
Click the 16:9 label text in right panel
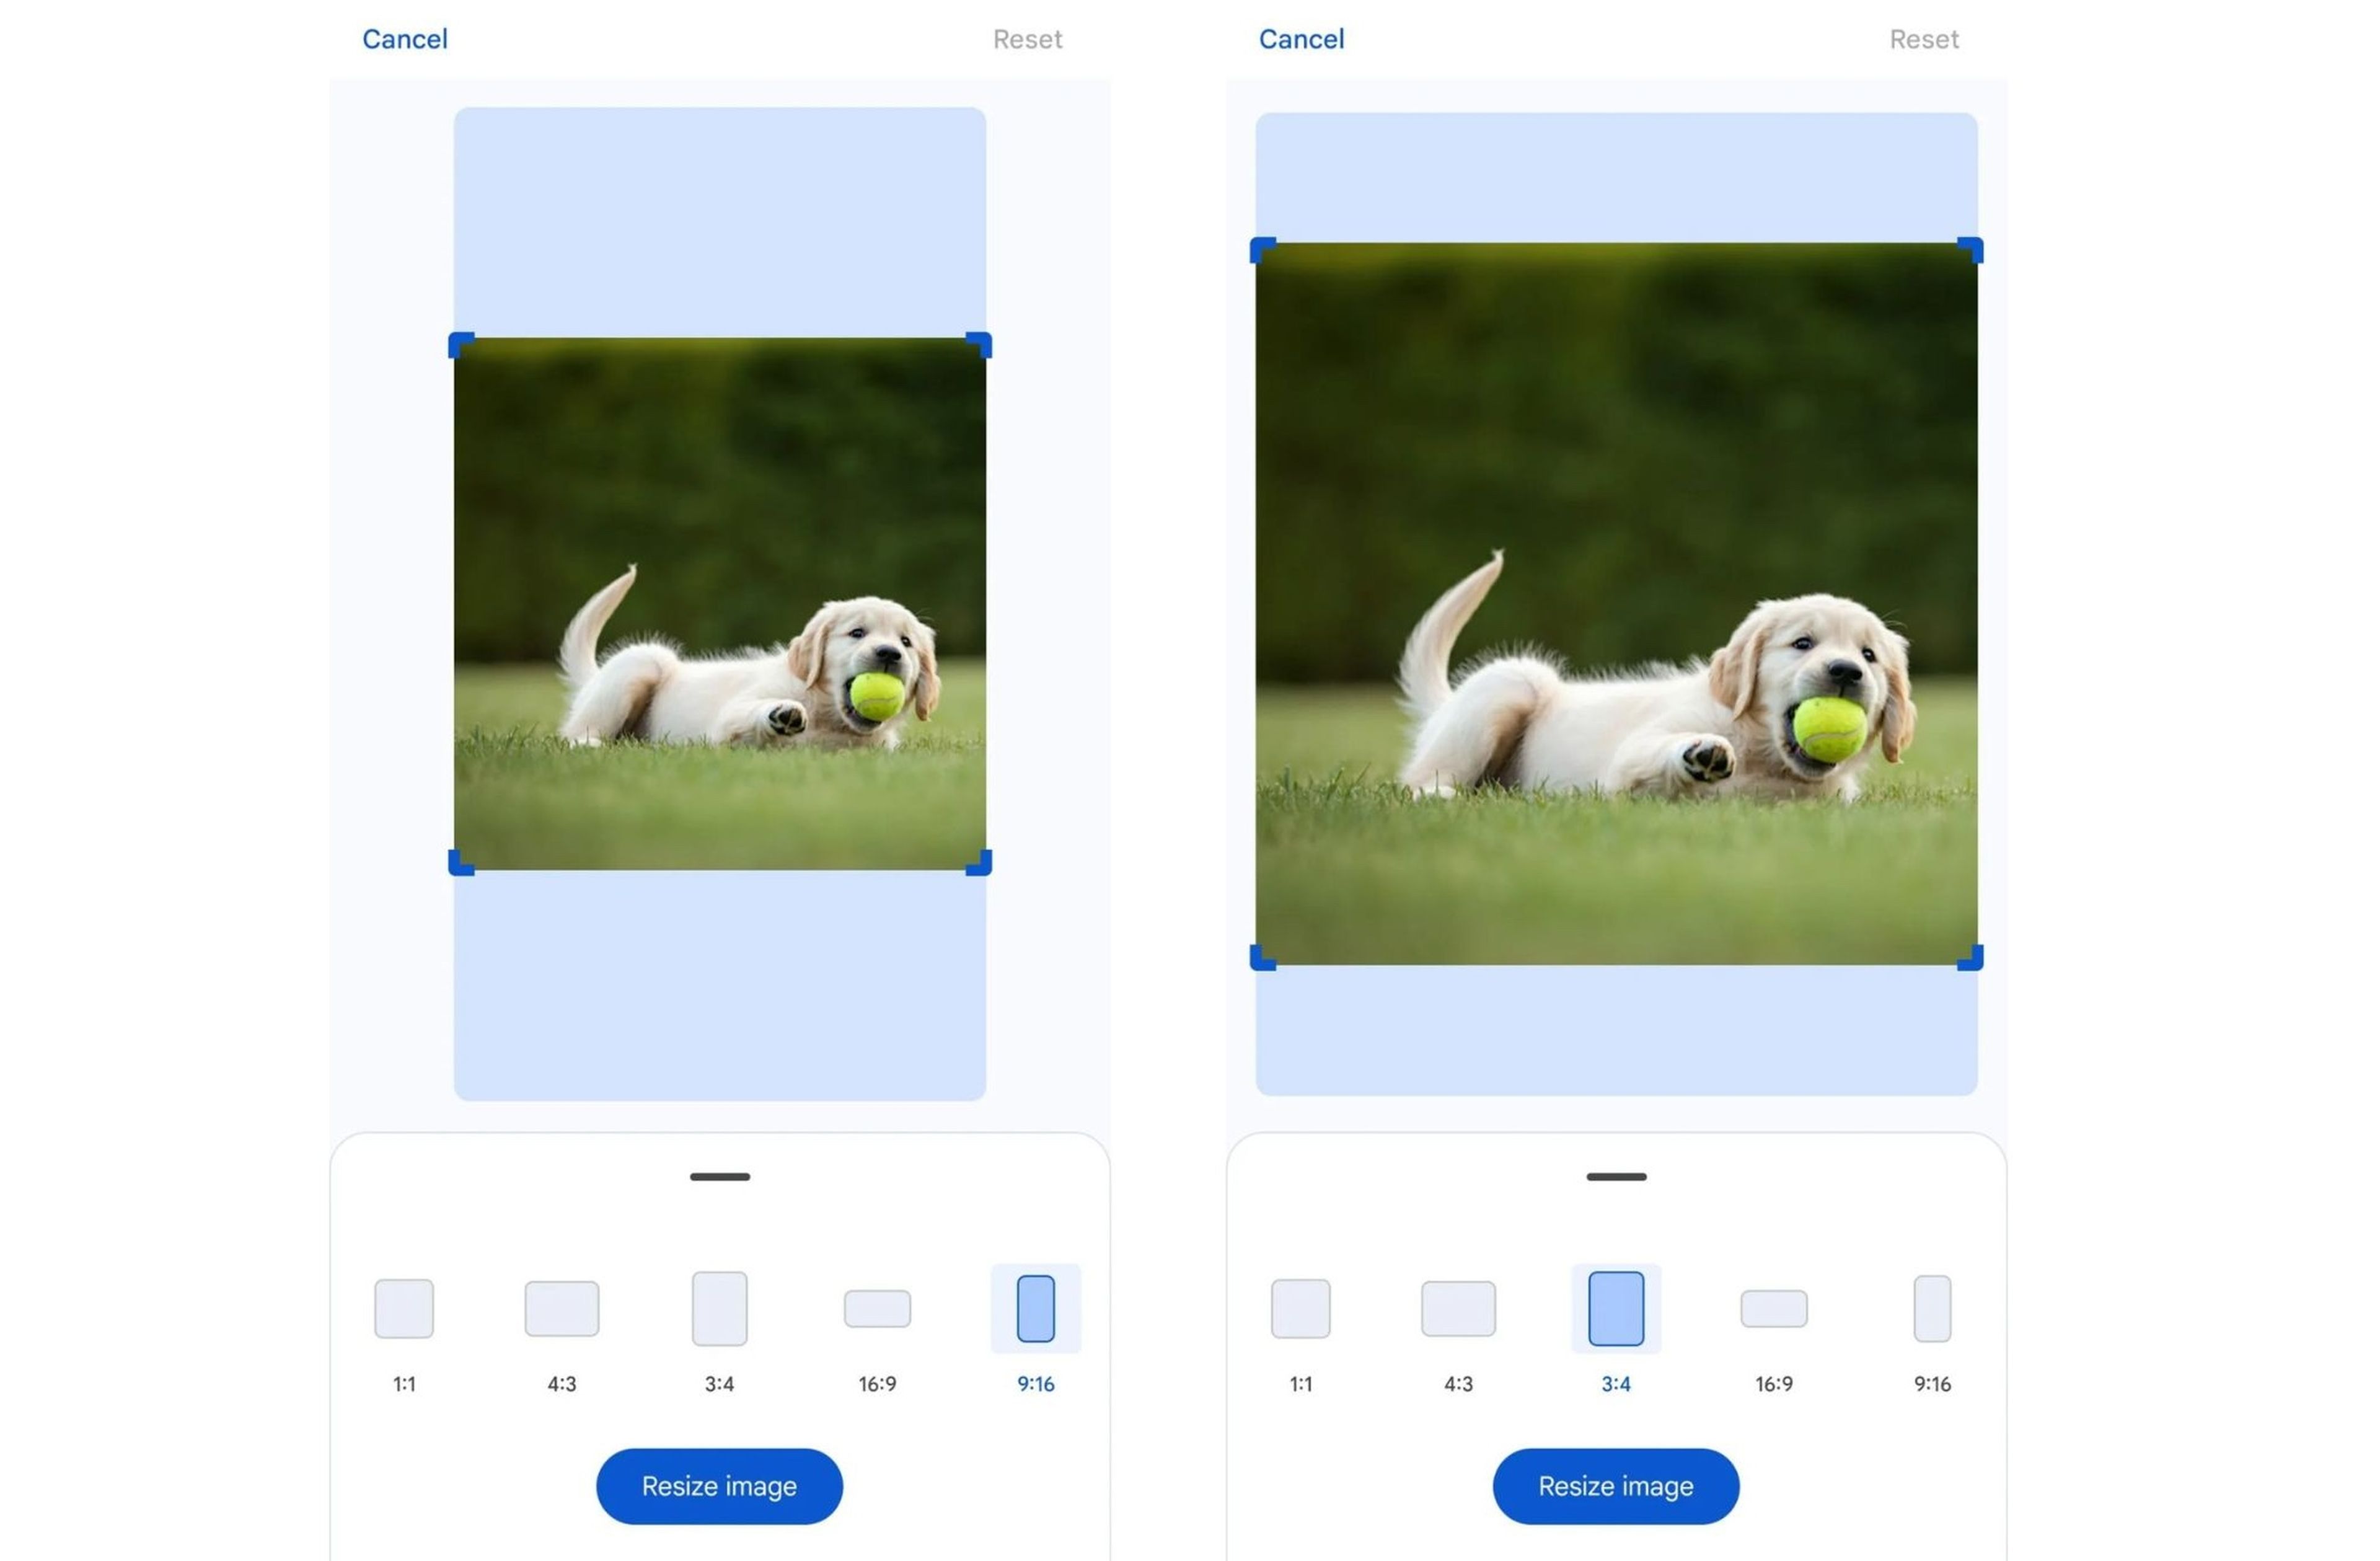coord(1774,1384)
